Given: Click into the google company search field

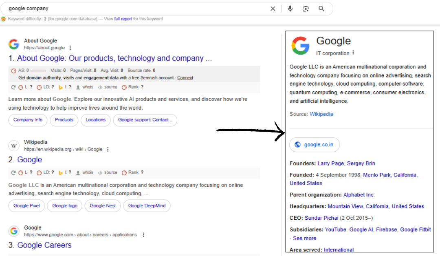Looking at the screenshot, I should [x=134, y=9].
